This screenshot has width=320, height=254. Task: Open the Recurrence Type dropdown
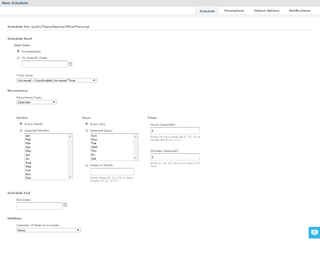coord(36,102)
